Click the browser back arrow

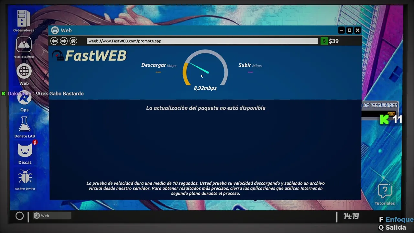pos(54,41)
